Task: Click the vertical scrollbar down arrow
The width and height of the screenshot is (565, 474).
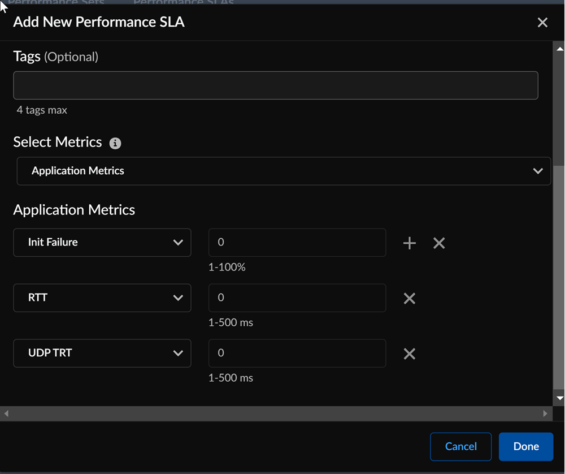Action: tap(560, 398)
